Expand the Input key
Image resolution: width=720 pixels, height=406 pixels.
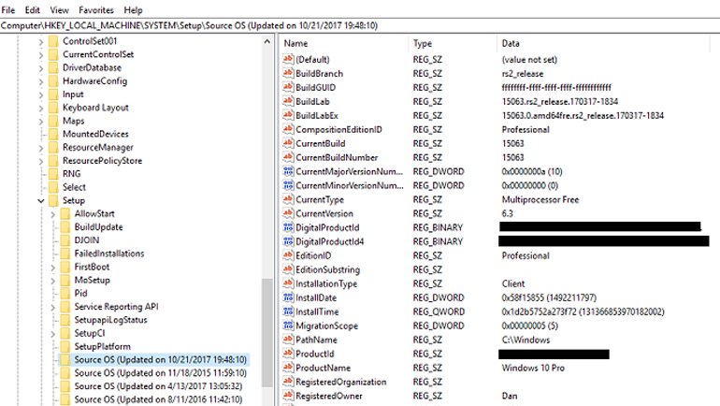tap(41, 95)
